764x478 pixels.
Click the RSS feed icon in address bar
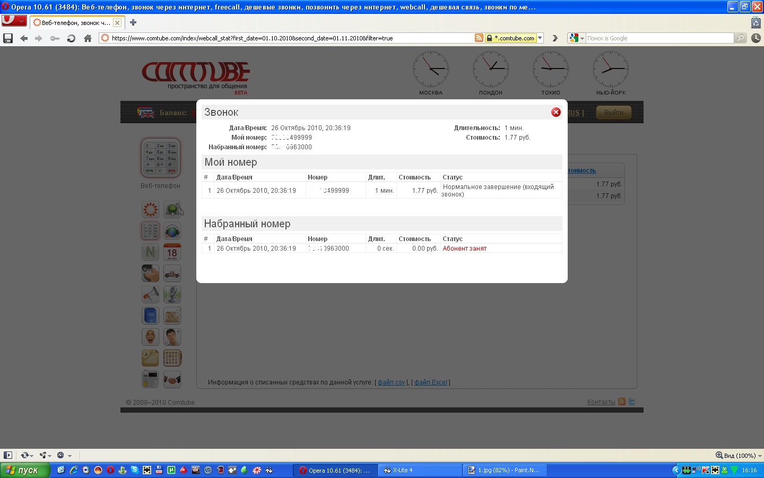click(x=479, y=38)
